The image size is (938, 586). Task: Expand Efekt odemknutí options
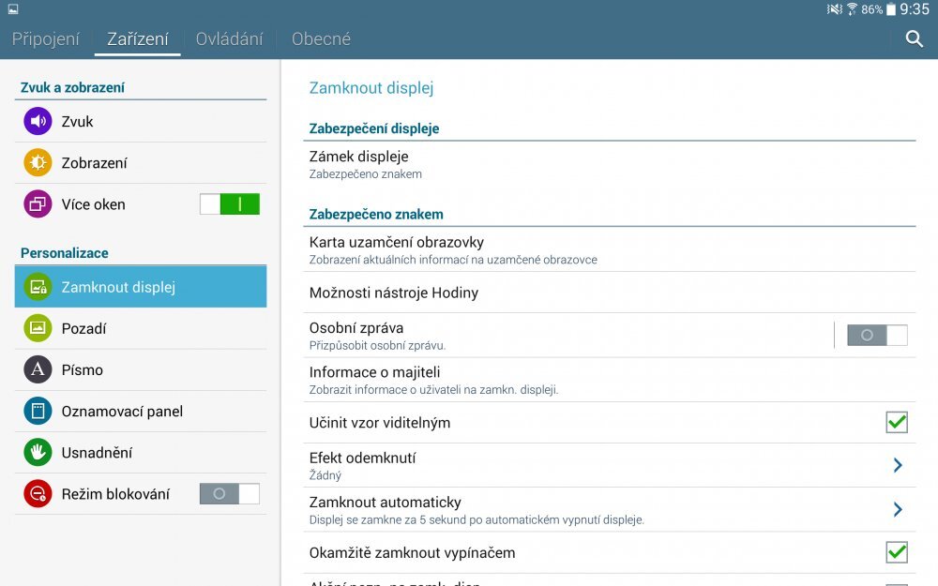897,464
